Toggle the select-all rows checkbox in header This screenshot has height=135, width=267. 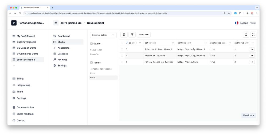(x=122, y=43)
